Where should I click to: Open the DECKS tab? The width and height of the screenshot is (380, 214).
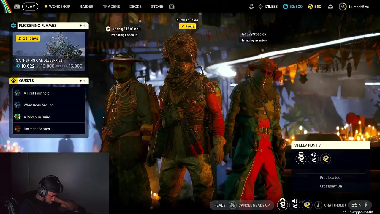(x=135, y=7)
